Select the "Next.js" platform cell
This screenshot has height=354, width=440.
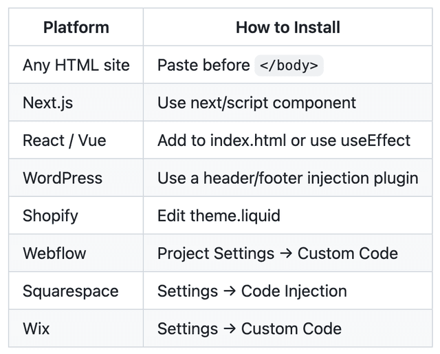pyautogui.click(x=47, y=103)
